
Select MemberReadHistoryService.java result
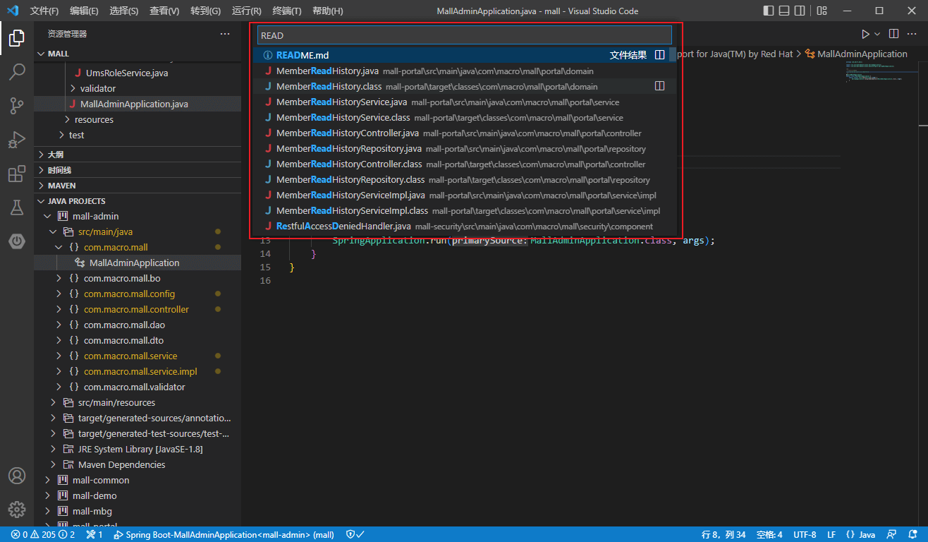[465, 102]
